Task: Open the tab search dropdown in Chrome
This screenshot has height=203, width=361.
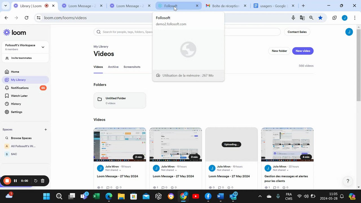Action: (x=5, y=6)
